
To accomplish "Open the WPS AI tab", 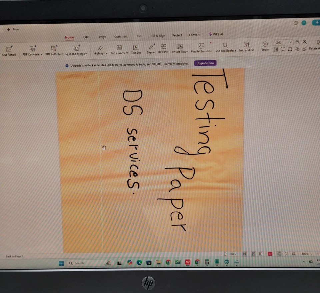I will coord(216,34).
